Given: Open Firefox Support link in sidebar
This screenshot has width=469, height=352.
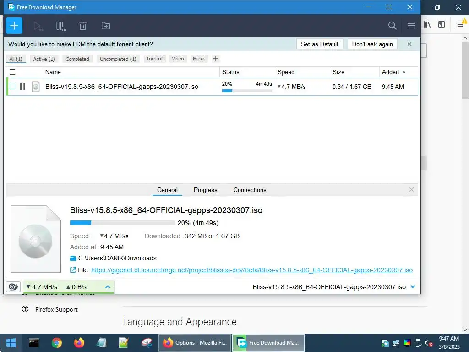Looking at the screenshot, I should [x=56, y=309].
